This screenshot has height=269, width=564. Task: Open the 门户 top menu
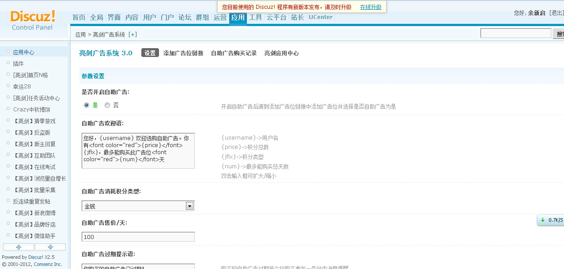point(167,17)
